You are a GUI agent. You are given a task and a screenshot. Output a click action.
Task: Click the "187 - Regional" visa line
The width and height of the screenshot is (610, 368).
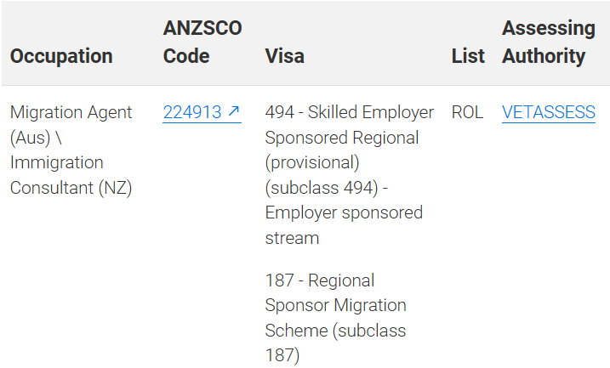point(320,280)
